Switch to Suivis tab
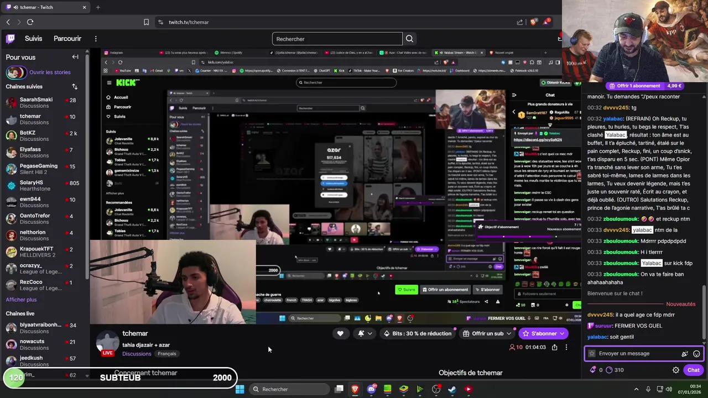Image resolution: width=708 pixels, height=398 pixels. 33,39
